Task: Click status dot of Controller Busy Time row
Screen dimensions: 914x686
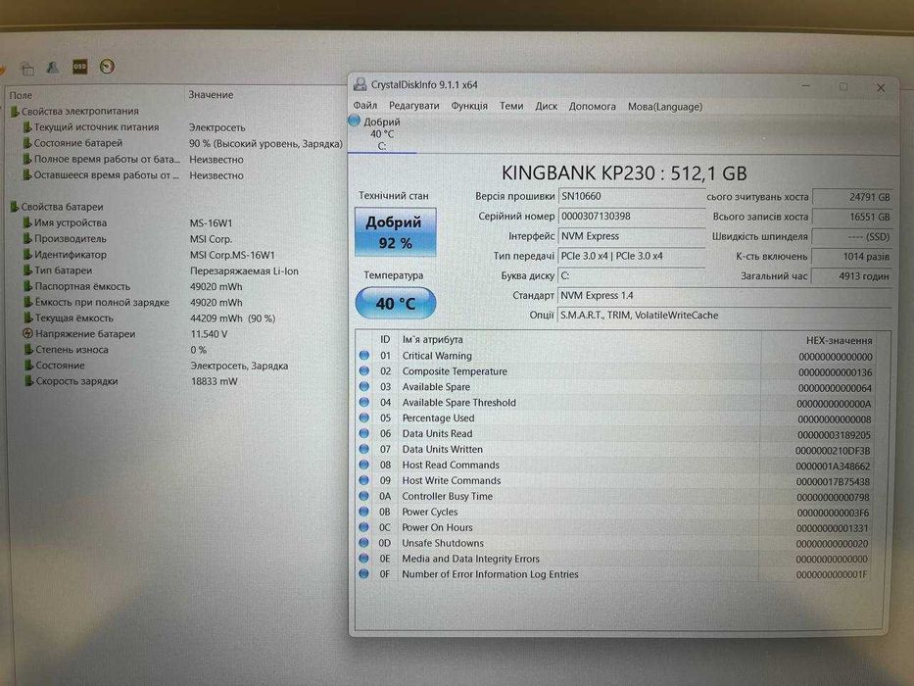Action: tap(364, 497)
